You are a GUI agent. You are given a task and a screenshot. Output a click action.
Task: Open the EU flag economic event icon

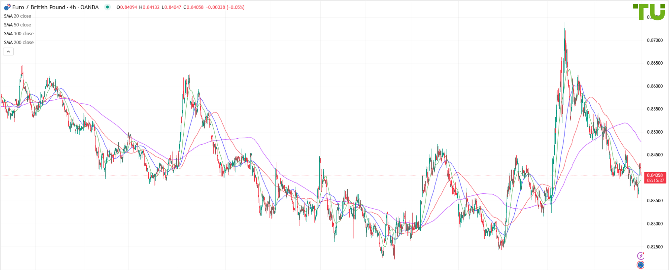tap(640, 265)
